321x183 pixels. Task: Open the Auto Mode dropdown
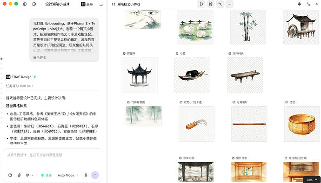[x=68, y=175]
